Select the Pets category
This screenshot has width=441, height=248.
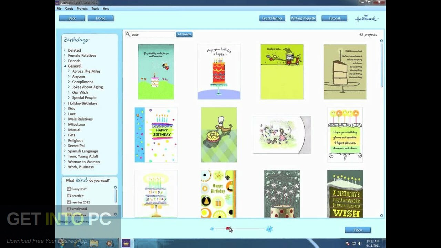pos(72,135)
